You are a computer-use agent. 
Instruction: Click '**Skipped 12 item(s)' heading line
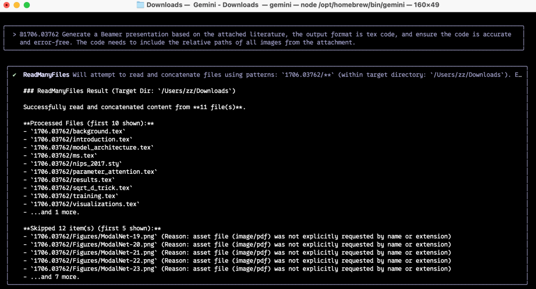click(x=92, y=228)
